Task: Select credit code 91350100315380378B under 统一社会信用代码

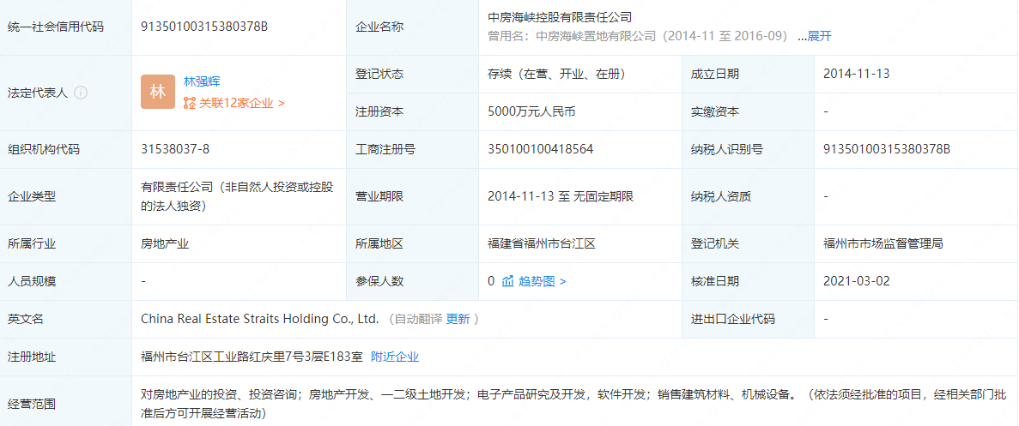Action: point(204,27)
